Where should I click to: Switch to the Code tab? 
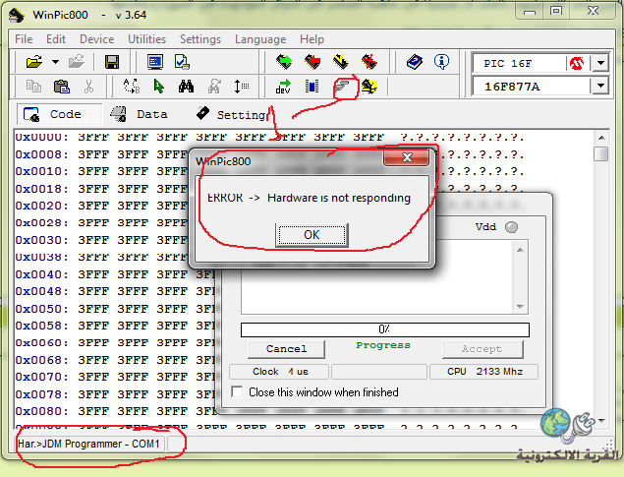click(60, 114)
